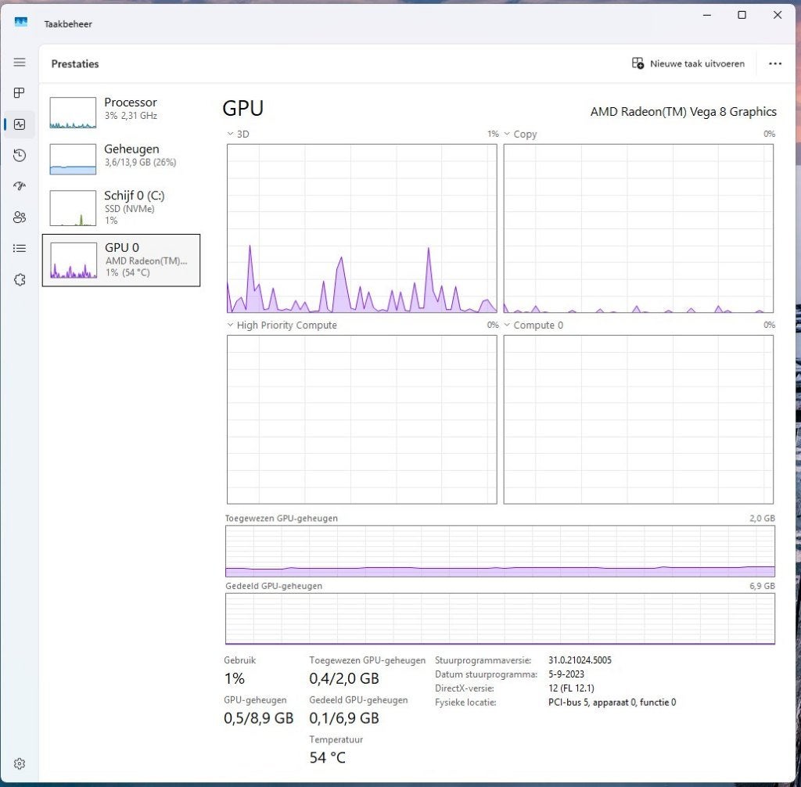
Task: Click the driver version 31.0.21024.5005
Action: tap(580, 660)
